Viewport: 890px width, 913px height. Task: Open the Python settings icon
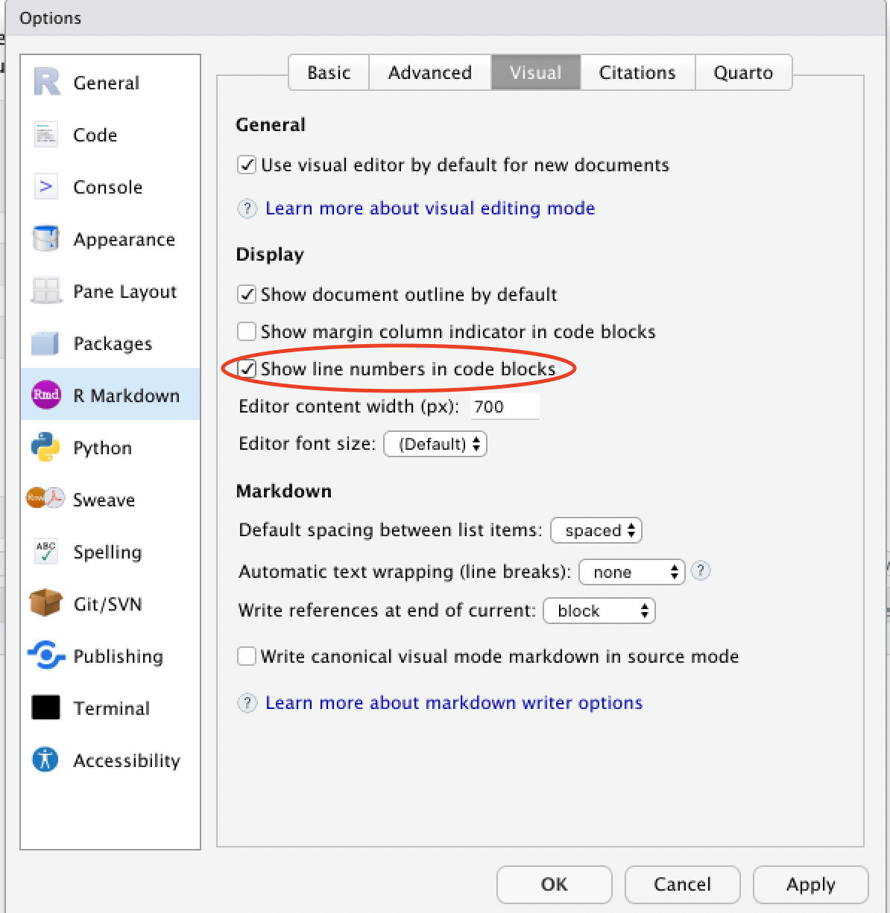pyautogui.click(x=45, y=448)
